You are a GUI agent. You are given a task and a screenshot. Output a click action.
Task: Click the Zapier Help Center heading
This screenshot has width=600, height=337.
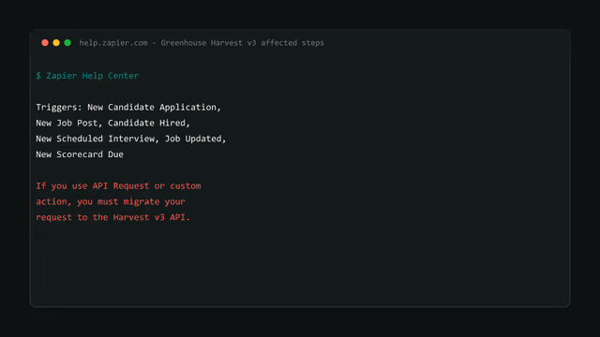click(93, 76)
